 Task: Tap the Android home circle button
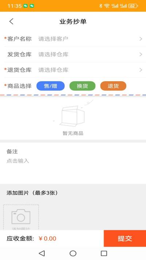(73, 253)
